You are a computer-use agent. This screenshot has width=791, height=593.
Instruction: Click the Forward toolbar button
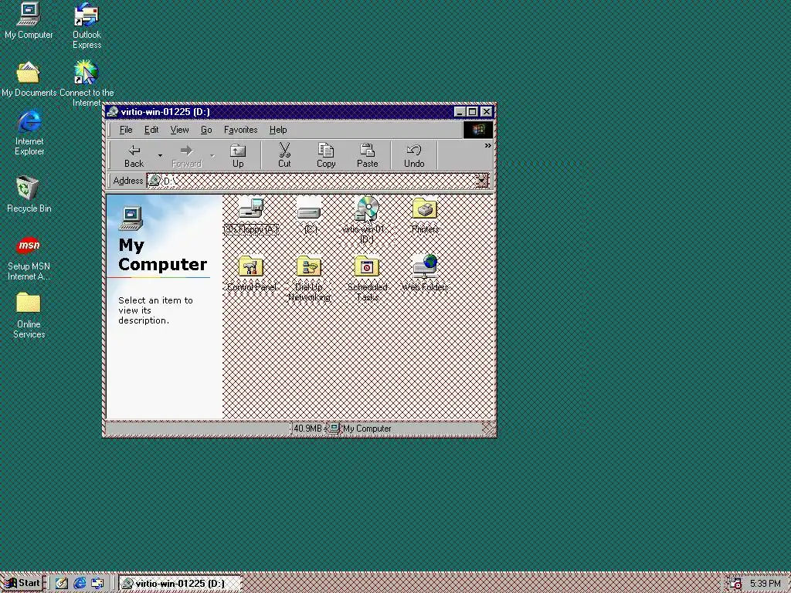click(186, 156)
